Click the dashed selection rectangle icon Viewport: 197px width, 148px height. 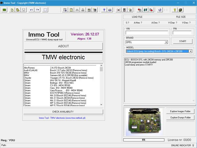point(45,10)
